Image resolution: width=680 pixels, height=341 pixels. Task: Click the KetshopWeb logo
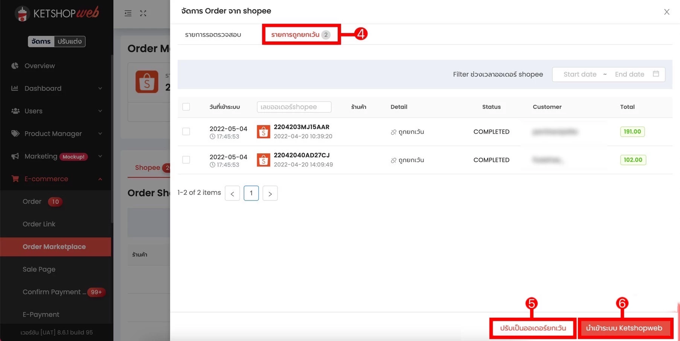[x=57, y=13]
